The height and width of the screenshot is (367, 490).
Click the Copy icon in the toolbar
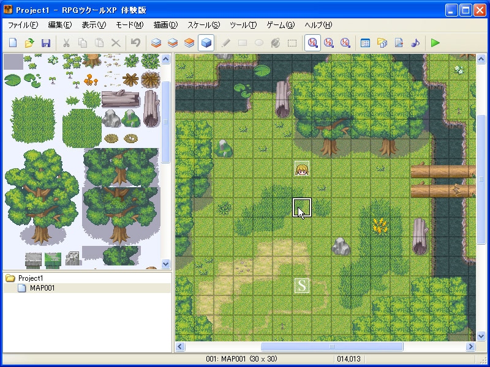point(83,42)
